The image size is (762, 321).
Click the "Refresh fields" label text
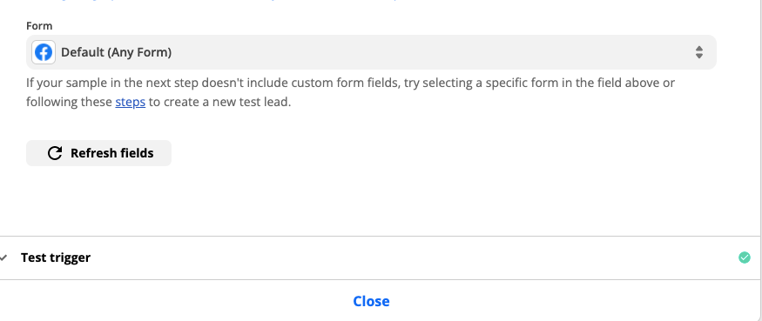(111, 153)
